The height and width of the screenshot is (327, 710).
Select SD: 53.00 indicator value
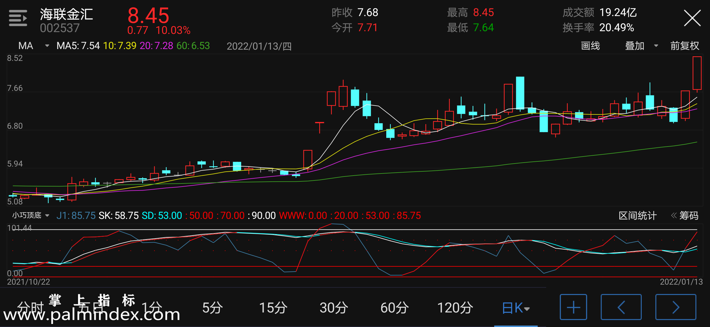(162, 216)
